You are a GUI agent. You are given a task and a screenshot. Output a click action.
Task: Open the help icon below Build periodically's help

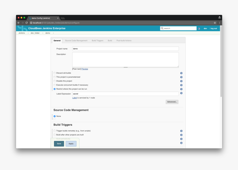tap(181, 143)
